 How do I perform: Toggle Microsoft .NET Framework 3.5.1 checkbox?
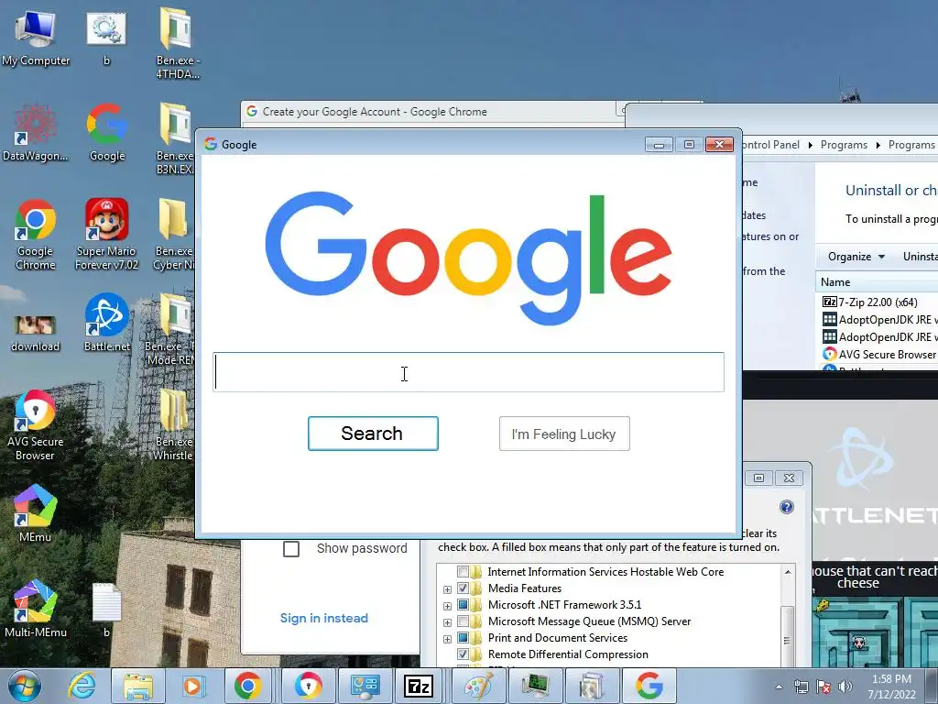[463, 605]
